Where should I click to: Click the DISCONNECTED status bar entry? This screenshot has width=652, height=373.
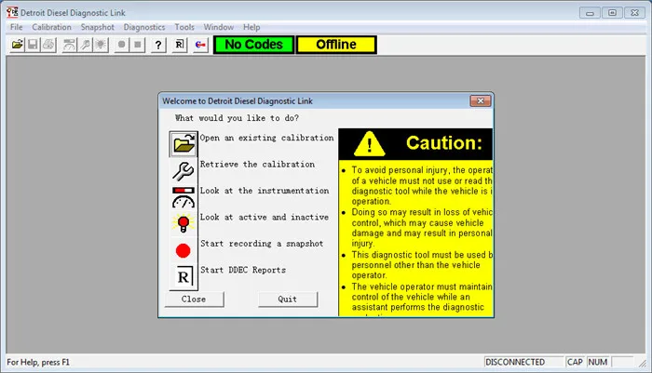click(x=523, y=362)
